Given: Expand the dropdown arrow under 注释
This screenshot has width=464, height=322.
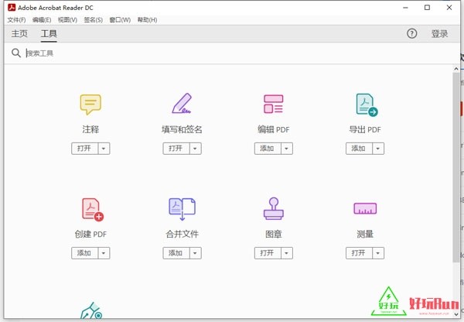Looking at the screenshot, I should pyautogui.click(x=104, y=149).
